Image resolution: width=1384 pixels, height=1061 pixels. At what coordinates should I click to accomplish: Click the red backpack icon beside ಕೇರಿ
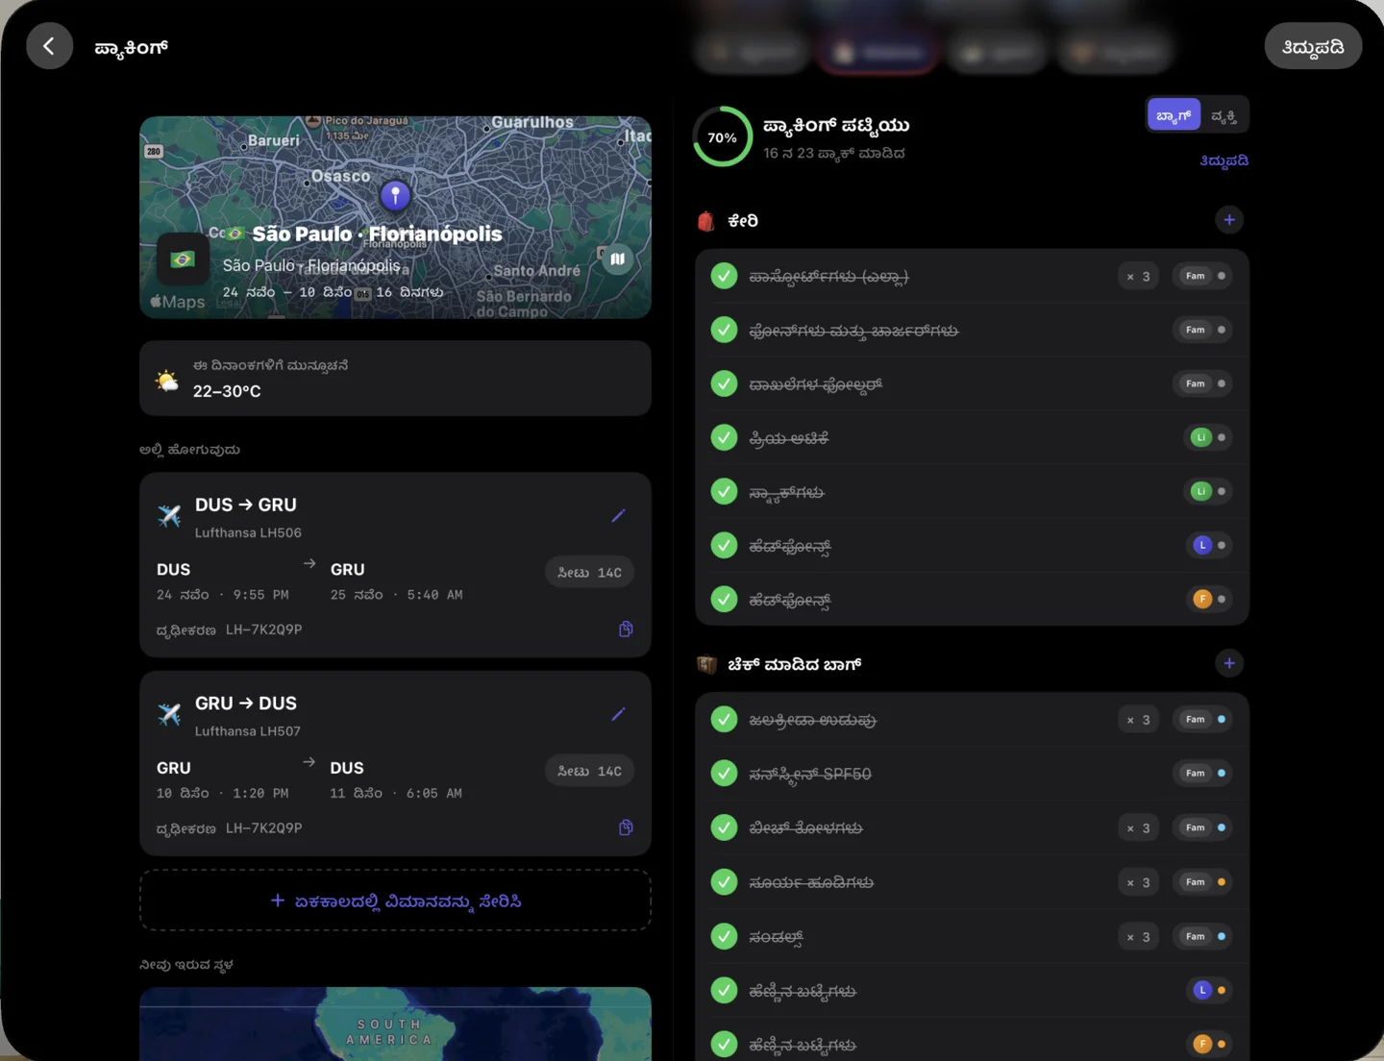pyautogui.click(x=706, y=221)
